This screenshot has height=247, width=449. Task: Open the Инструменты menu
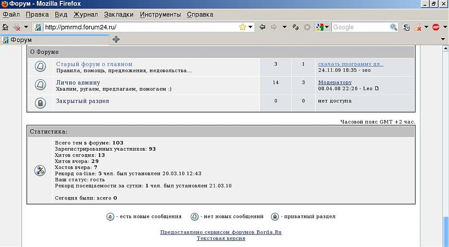click(x=160, y=14)
